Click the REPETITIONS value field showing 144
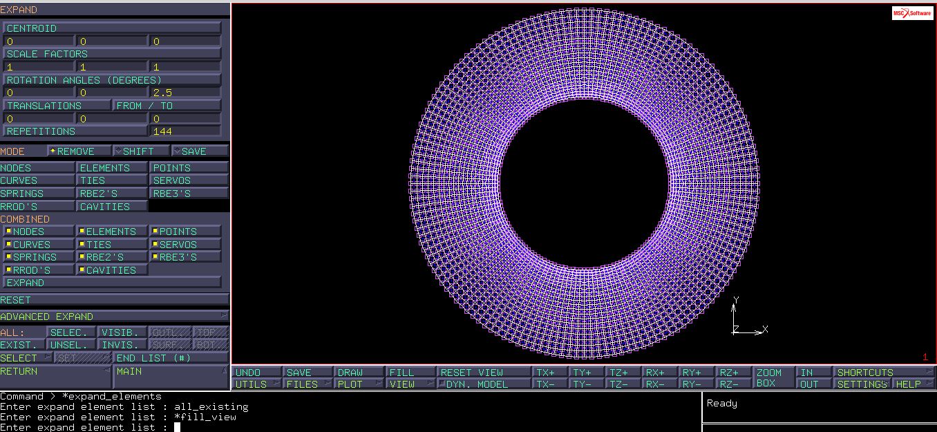Screen dimensions: 937x432 [185, 131]
